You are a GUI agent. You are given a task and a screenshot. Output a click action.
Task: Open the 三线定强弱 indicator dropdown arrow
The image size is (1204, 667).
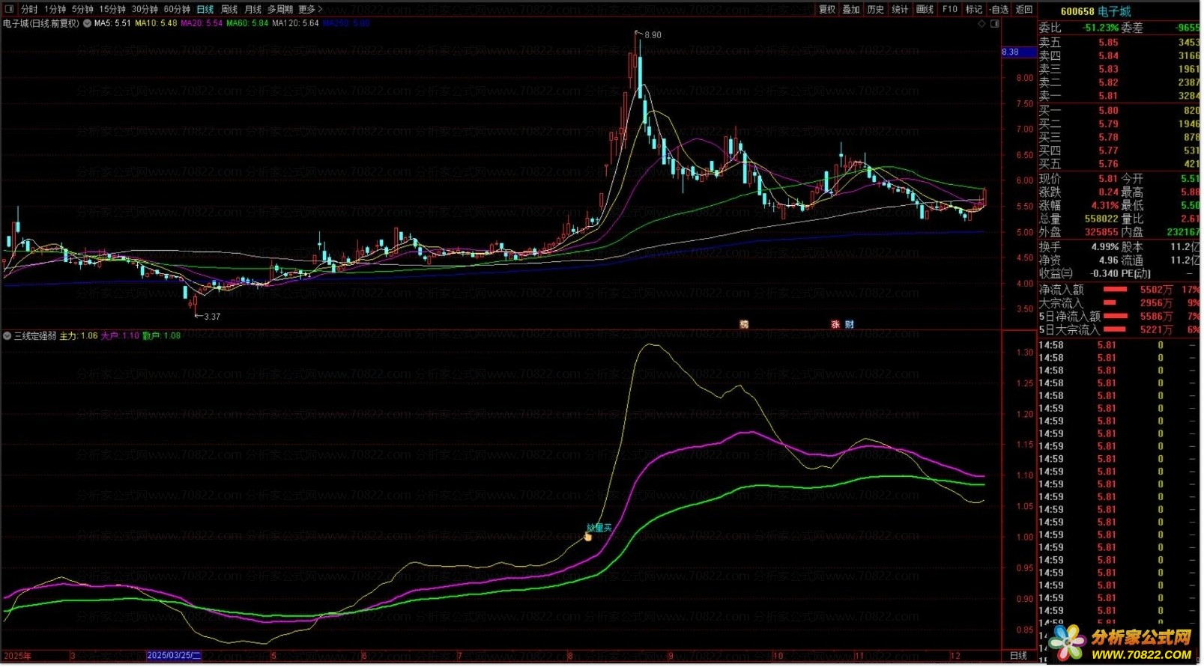(x=7, y=336)
